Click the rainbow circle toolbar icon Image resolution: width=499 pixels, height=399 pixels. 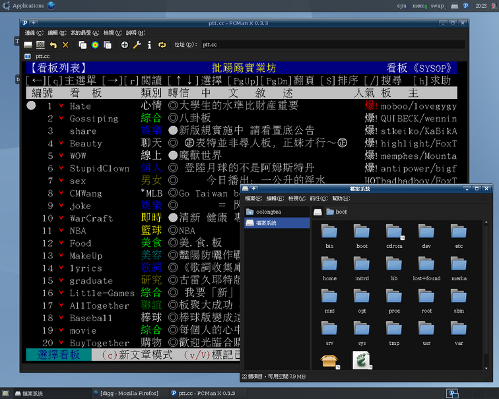(x=95, y=45)
